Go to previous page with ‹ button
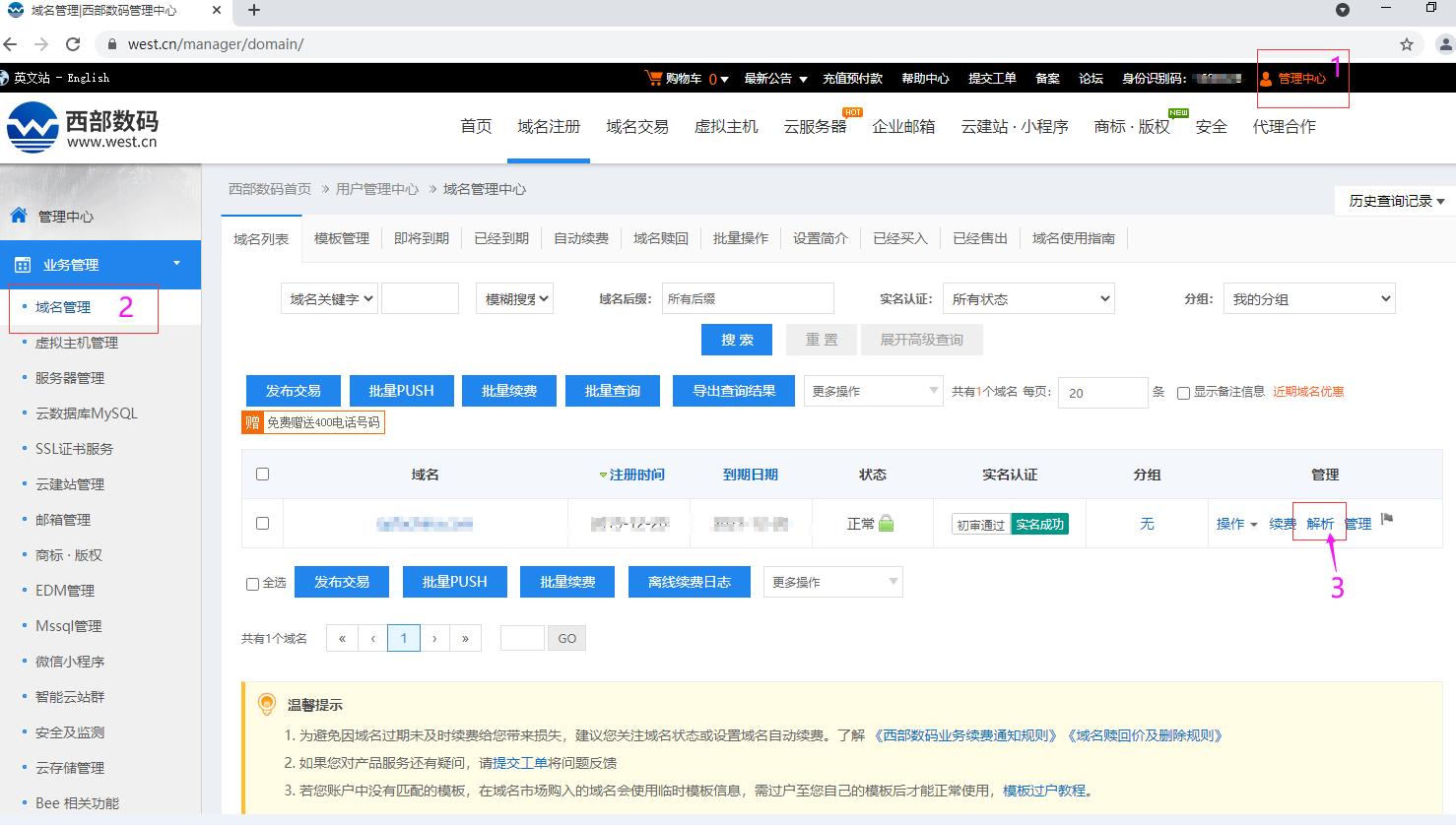Viewport: 1456px width, 825px height. tap(373, 638)
